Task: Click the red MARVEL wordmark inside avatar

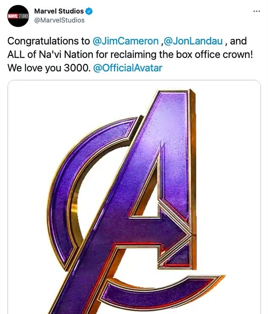Action: pyautogui.click(x=13, y=16)
